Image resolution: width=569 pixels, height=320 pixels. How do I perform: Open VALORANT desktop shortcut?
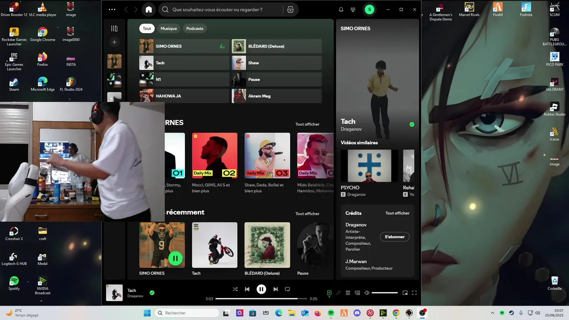[x=554, y=84]
